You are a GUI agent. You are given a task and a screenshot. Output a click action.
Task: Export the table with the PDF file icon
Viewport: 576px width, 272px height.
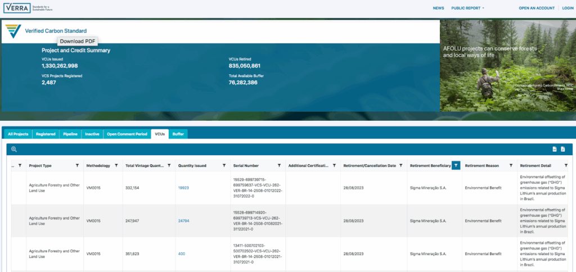click(562, 149)
